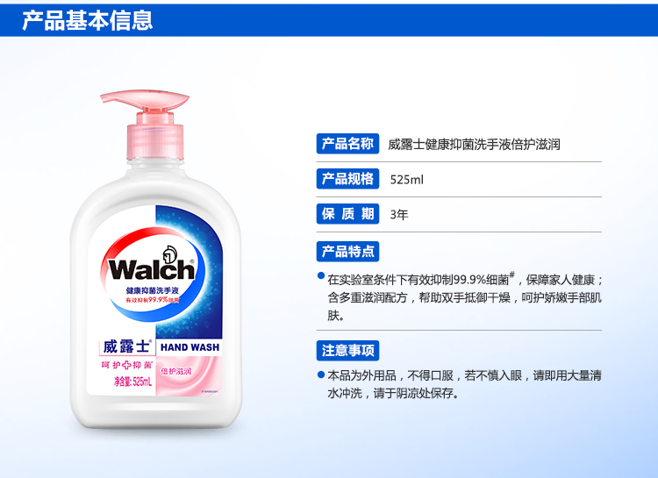Viewport: 658px width, 478px height.
Task: Click the 威露士 brand text on the bottle
Action: point(126,346)
